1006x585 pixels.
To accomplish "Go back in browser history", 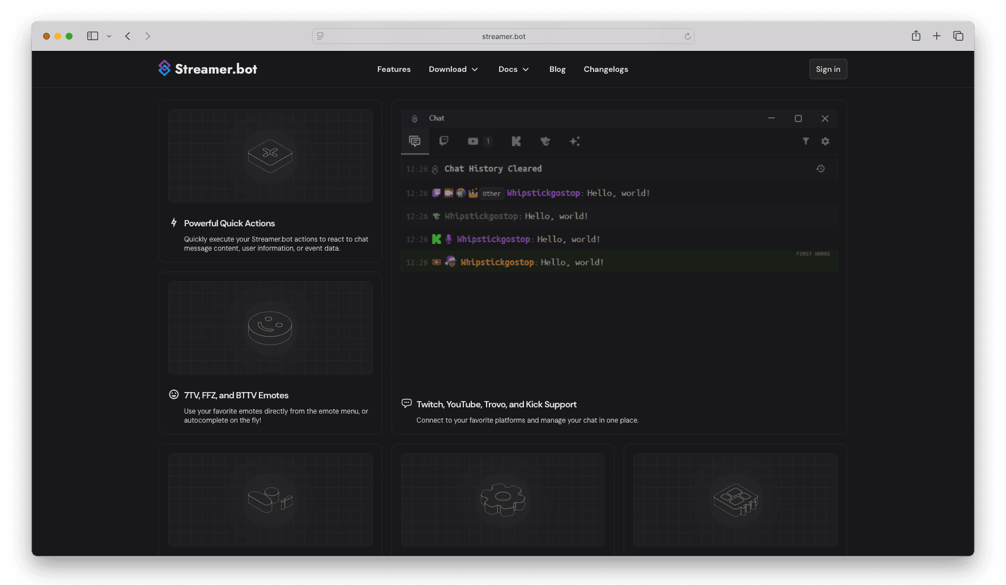I will click(128, 36).
